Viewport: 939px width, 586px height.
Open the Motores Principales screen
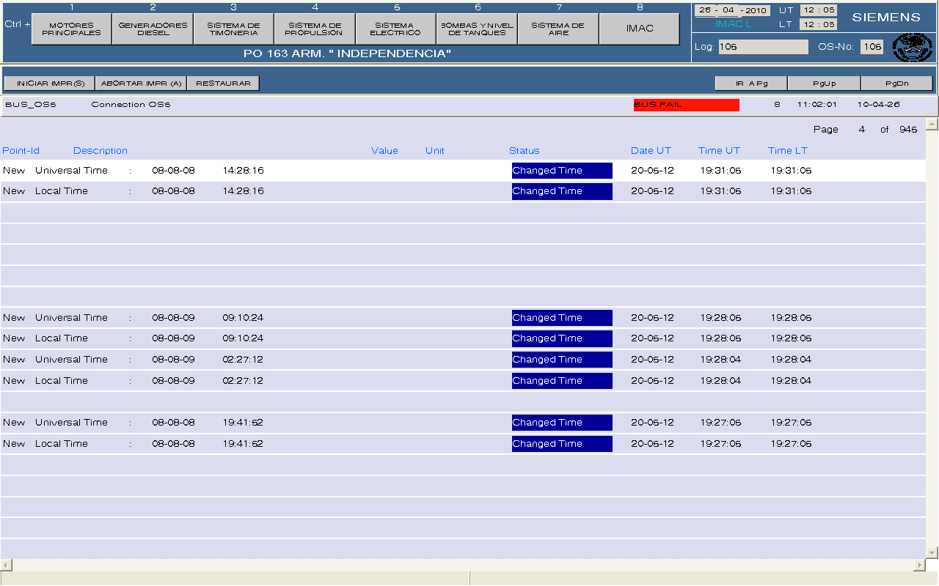(x=72, y=29)
